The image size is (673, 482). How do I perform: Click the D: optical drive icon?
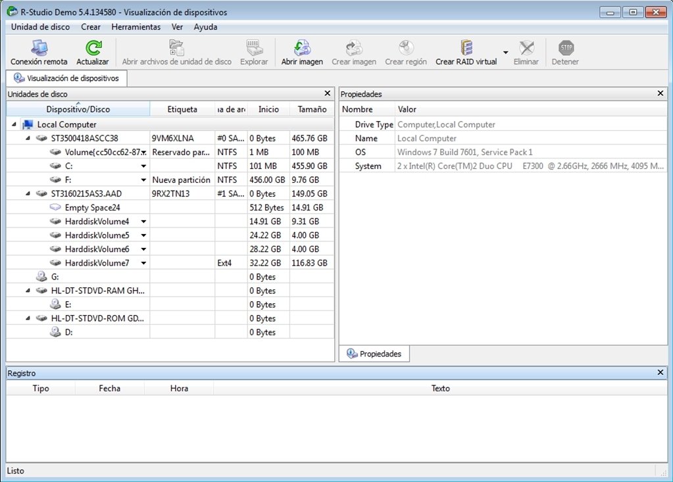pos(55,331)
